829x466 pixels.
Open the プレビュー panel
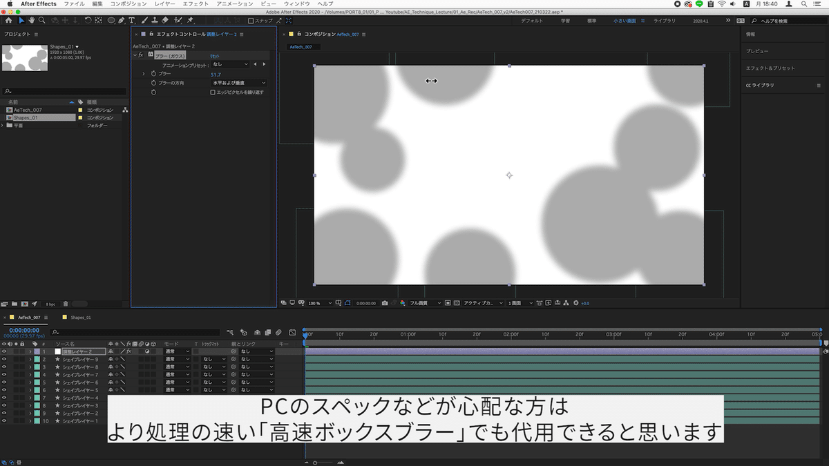pyautogui.click(x=756, y=51)
